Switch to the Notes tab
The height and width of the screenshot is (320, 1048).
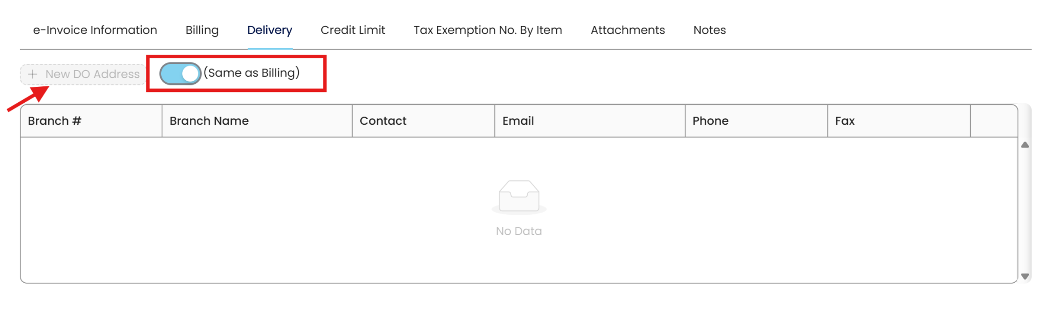point(709,30)
